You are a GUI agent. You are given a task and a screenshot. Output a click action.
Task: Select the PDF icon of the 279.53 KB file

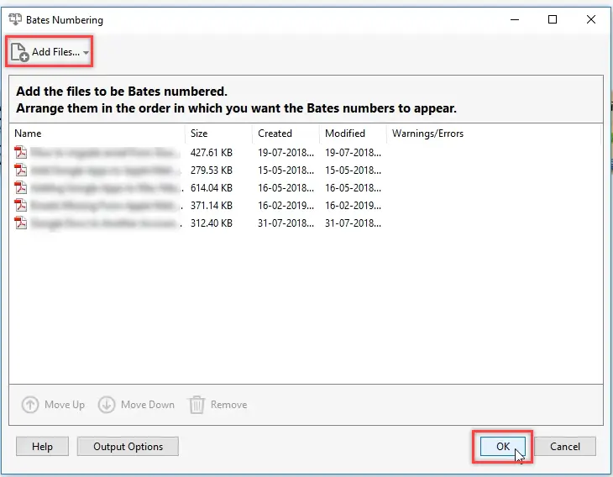(x=21, y=170)
